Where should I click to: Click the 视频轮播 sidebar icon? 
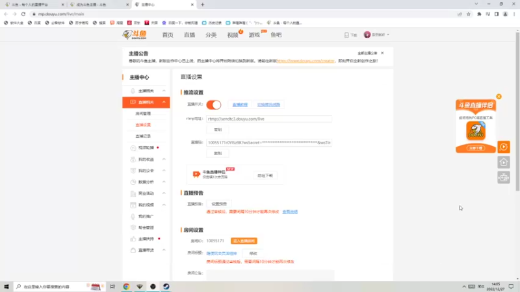click(133, 148)
